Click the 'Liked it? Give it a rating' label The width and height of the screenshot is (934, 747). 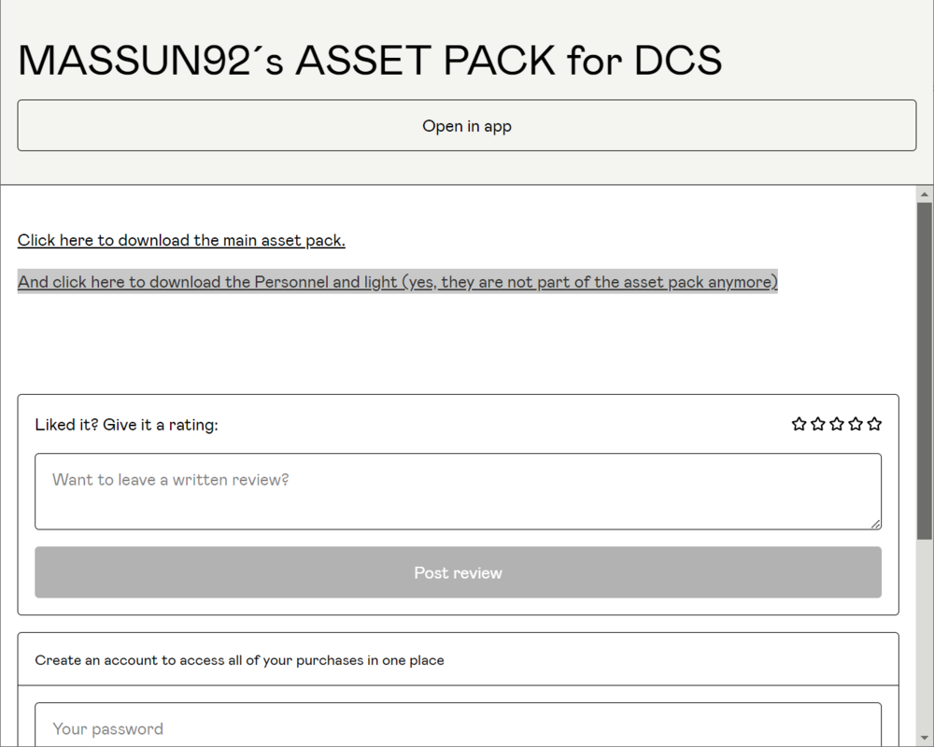(126, 425)
